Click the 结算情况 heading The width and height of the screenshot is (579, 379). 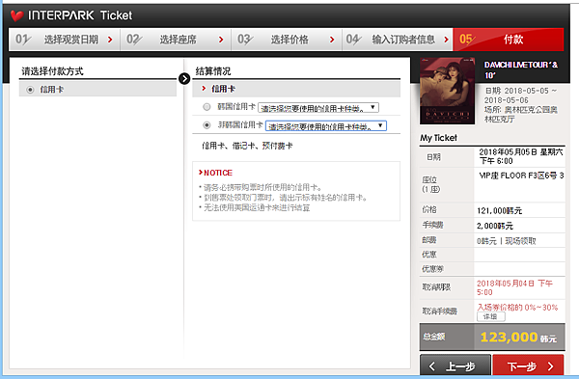(213, 71)
